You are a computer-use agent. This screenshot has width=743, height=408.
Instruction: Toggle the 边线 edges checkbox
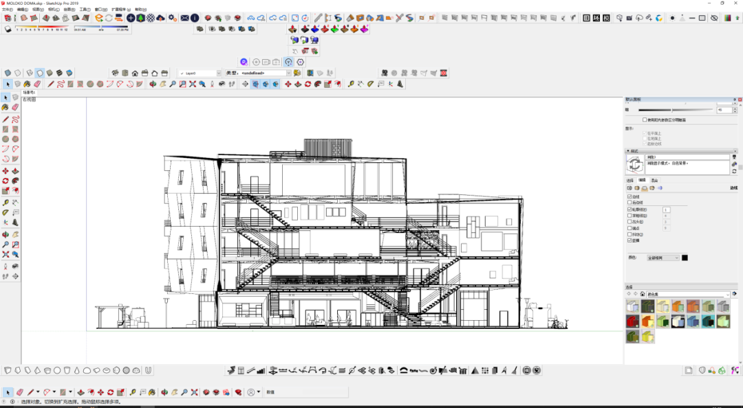pyautogui.click(x=629, y=196)
